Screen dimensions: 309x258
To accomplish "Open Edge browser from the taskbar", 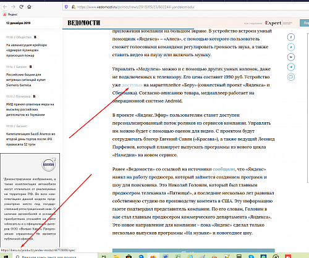I will tap(141, 256).
